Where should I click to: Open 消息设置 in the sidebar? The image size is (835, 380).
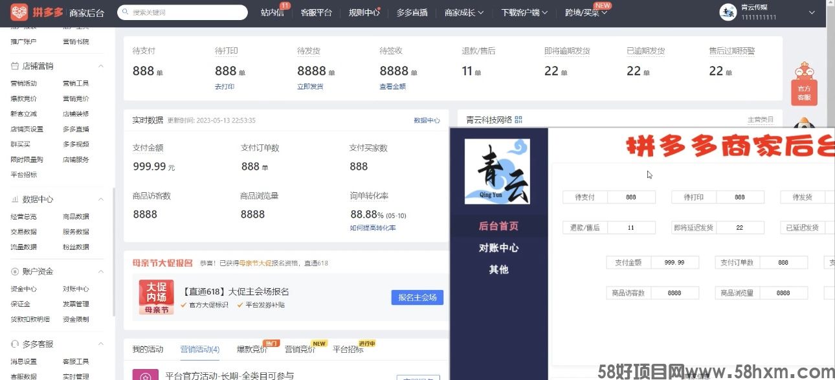pyautogui.click(x=24, y=362)
